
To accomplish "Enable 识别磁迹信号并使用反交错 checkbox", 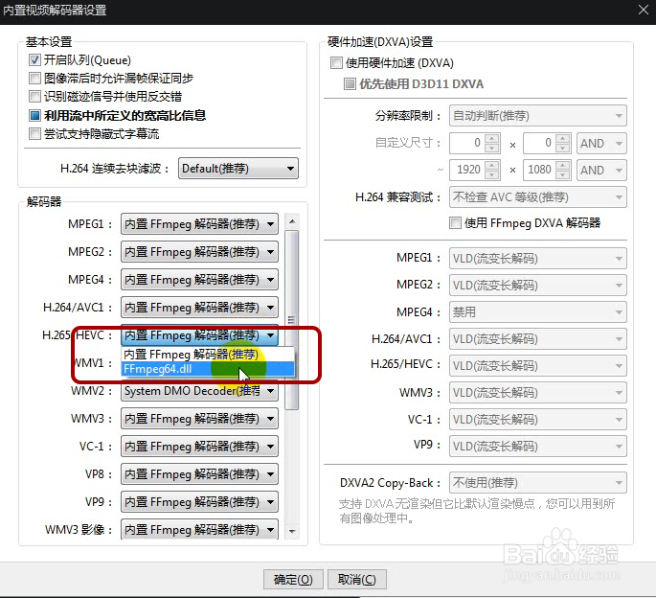I will coord(34,97).
